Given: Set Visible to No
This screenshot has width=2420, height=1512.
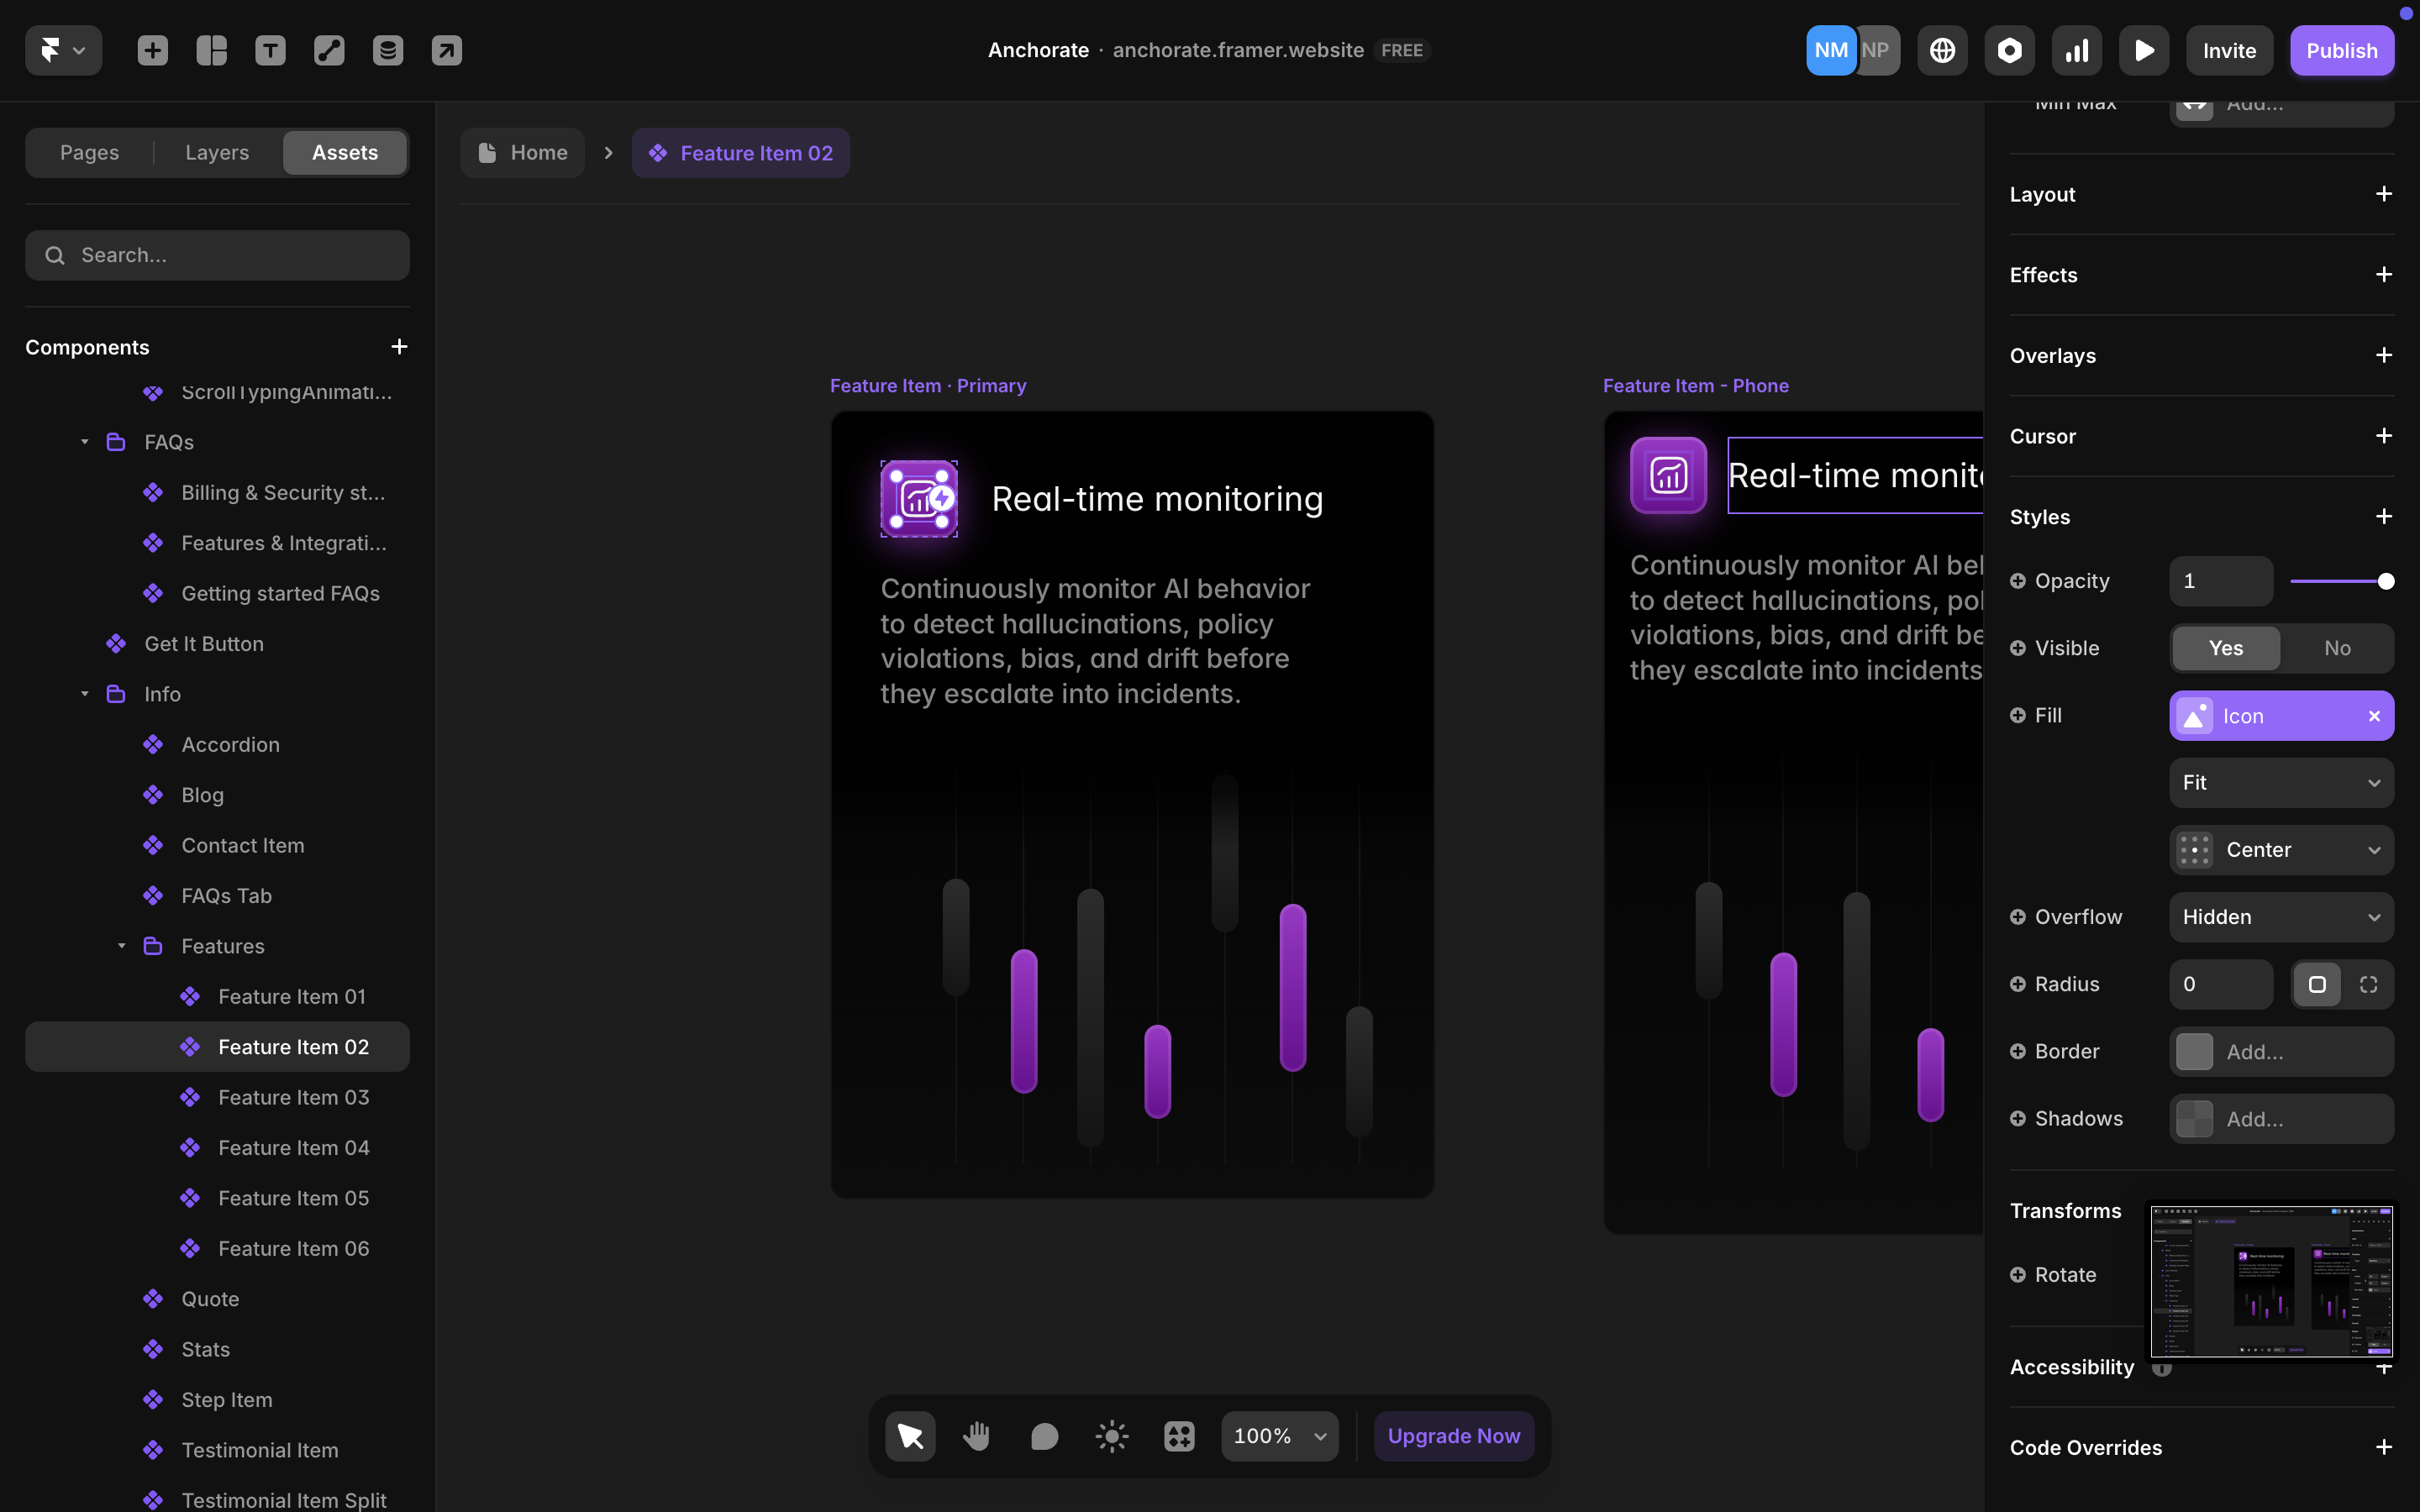Looking at the screenshot, I should pos(2337,648).
